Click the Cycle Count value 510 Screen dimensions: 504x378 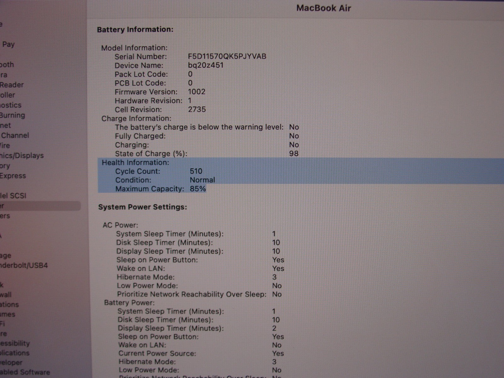196,171
